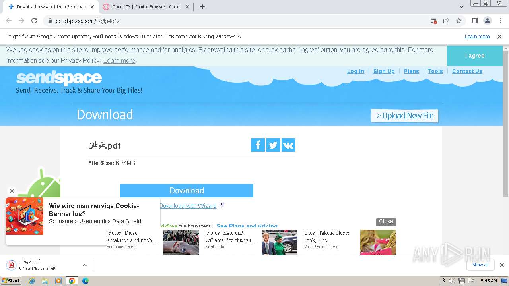Viewport: 509px width, 286px height.
Task: Open Windows Media Player from taskbar
Action: [58, 281]
